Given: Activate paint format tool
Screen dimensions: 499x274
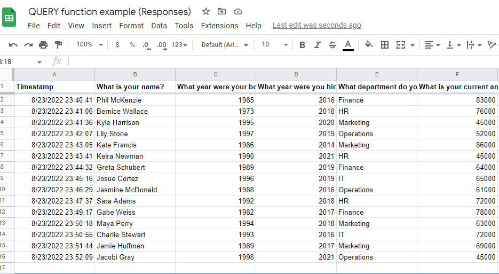Looking at the screenshot, I should pyautogui.click(x=58, y=45).
